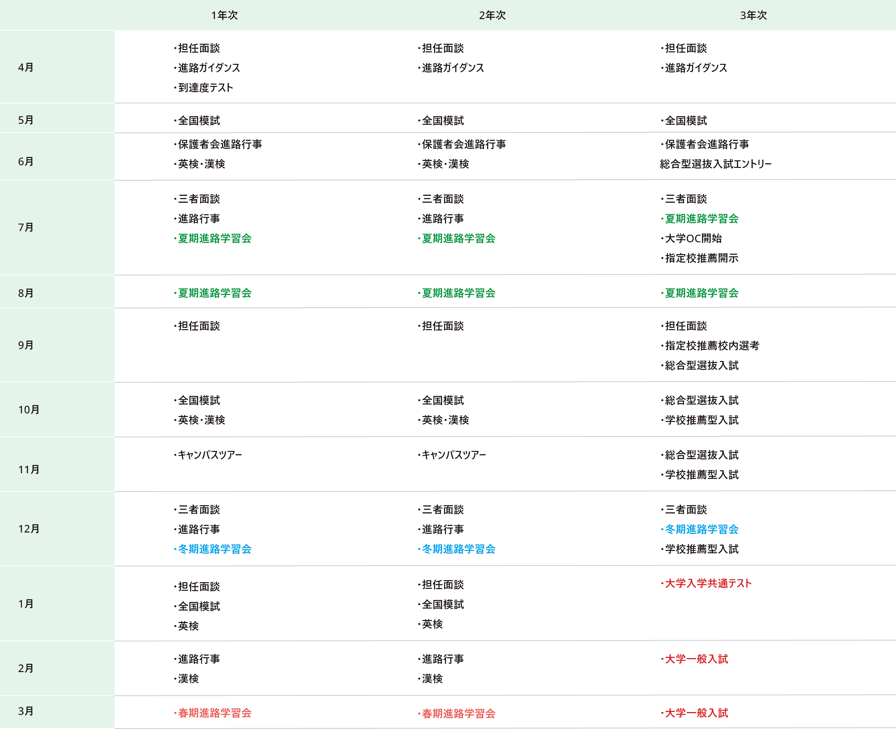Click green 夏期進路学習会 in 8月 first year
The width and height of the screenshot is (896, 729).
[x=214, y=293]
